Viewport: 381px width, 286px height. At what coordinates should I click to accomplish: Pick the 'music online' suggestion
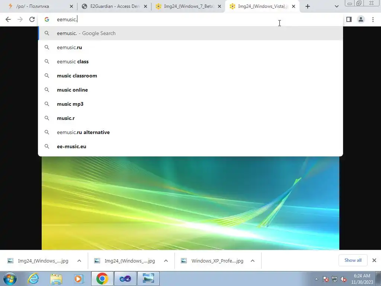pos(190,90)
